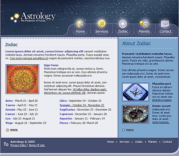The height and width of the screenshot is (156, 179).
Task: Open the Home tab in top navigation
Action: tap(80, 31)
